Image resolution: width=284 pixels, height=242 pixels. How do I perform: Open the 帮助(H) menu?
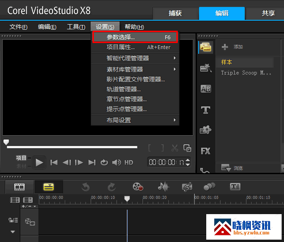tap(134, 27)
